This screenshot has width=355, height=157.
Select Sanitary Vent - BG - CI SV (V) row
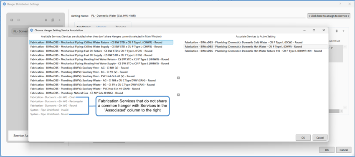(101, 72)
